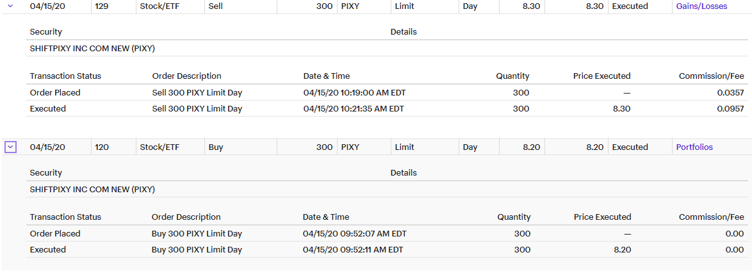Screen dimensions: 752x273
Task: Collapse the Buy order 120 details chevron
Action: click(x=10, y=147)
